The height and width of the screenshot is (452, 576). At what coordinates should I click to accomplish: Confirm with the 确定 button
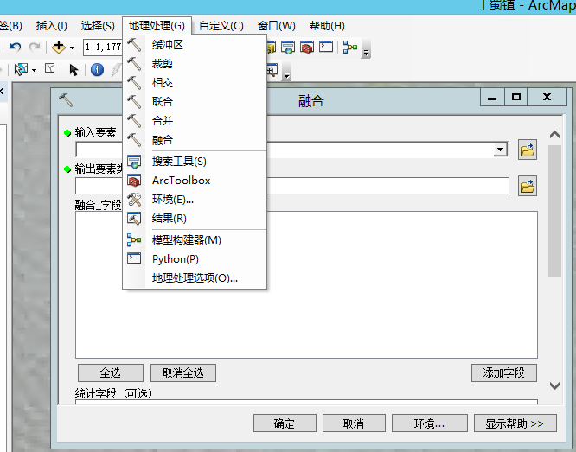285,423
